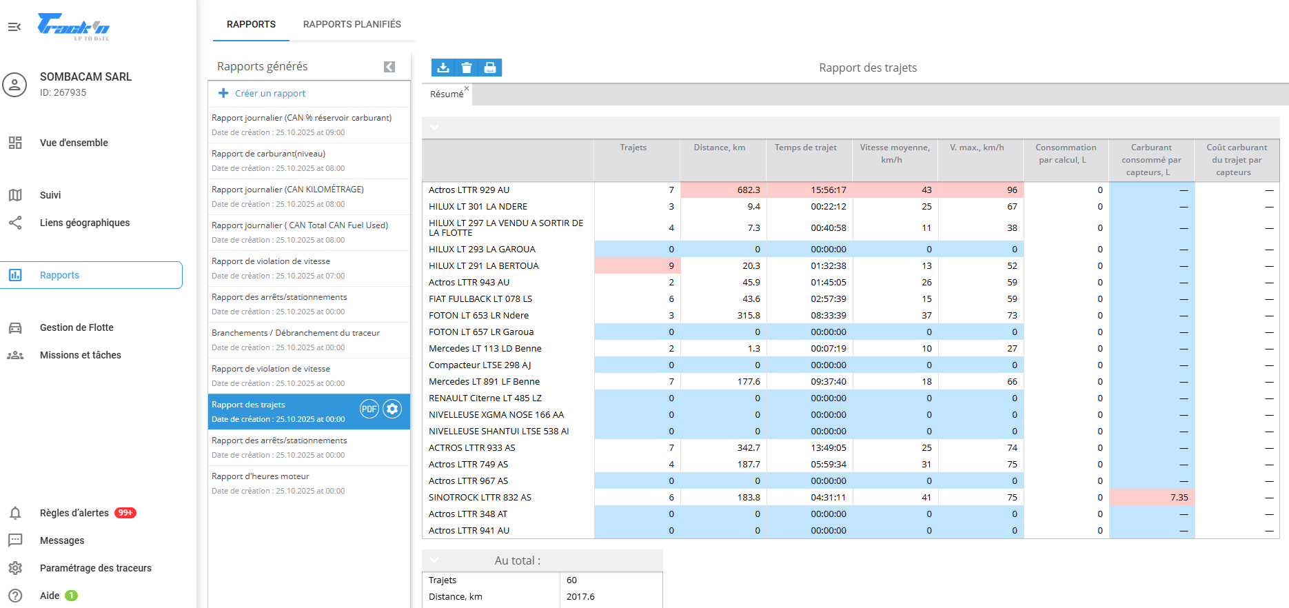
Task: Open Rapport d'heures moteur report
Action: click(x=261, y=476)
